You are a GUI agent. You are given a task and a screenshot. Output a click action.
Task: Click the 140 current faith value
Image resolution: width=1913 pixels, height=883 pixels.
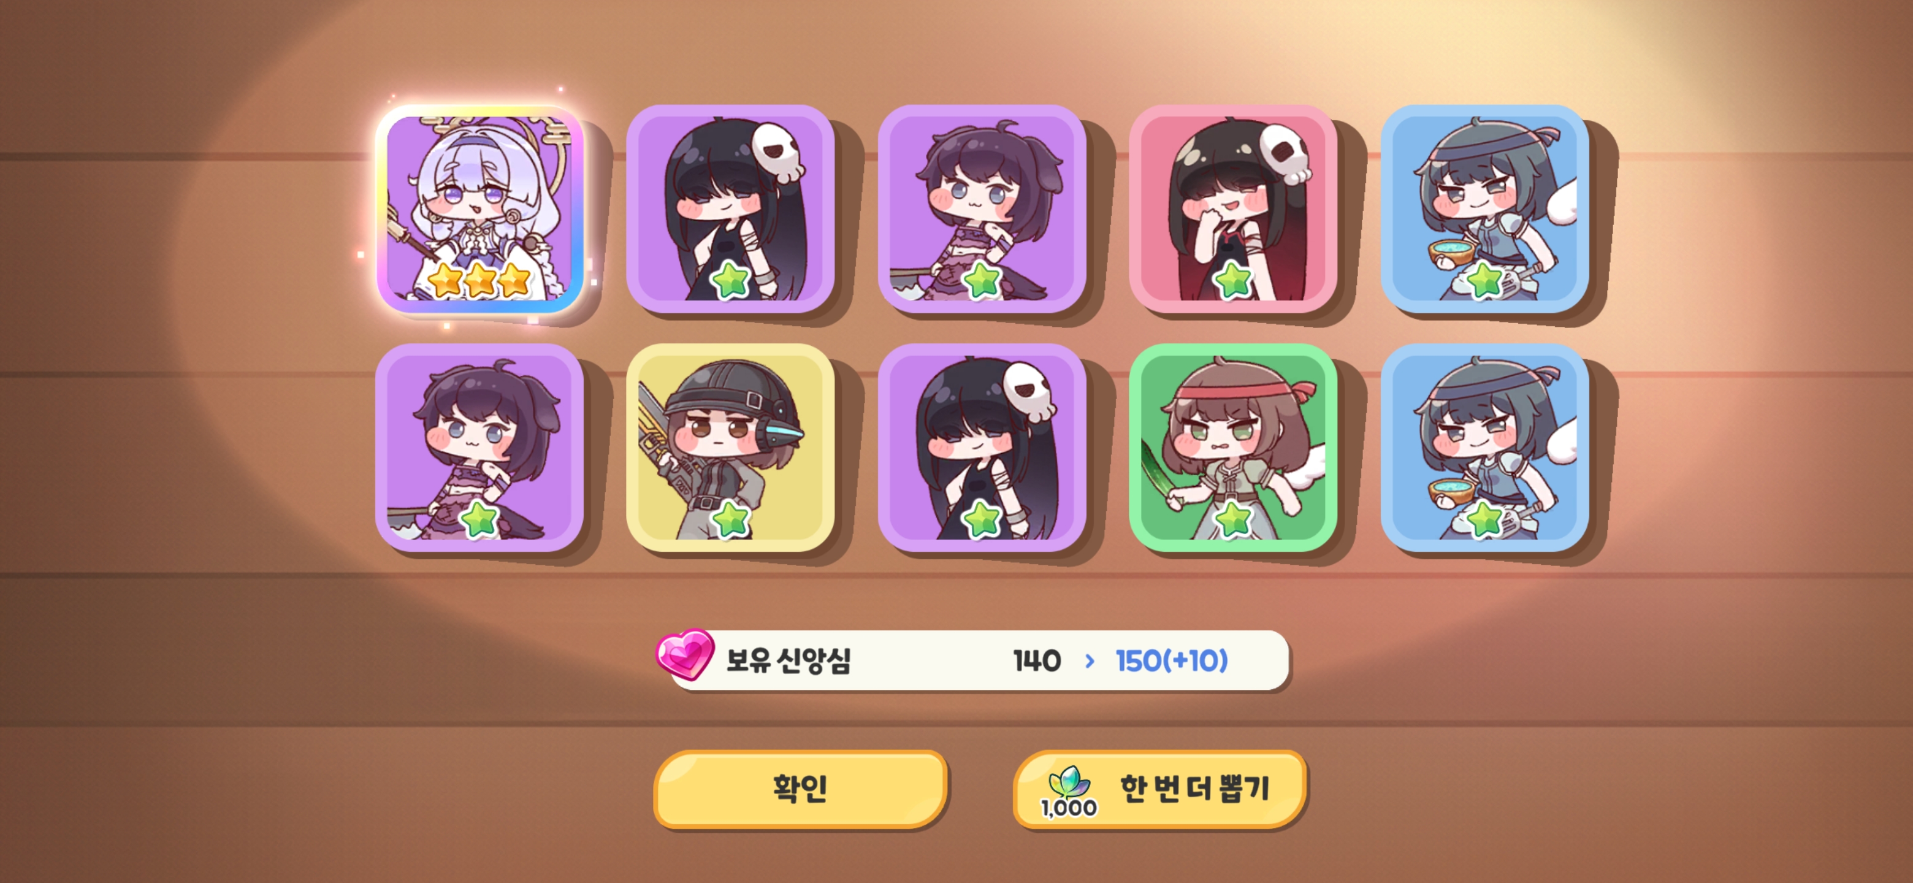(x=1037, y=660)
